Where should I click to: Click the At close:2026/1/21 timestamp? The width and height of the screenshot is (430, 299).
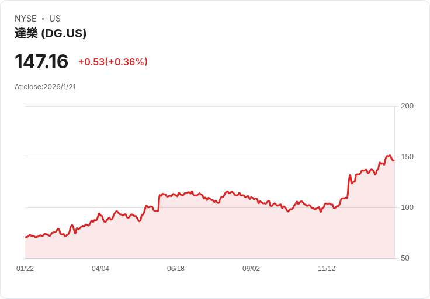pos(45,87)
